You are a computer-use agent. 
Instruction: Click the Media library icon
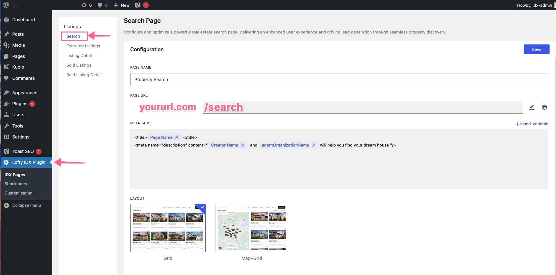pyautogui.click(x=6, y=45)
